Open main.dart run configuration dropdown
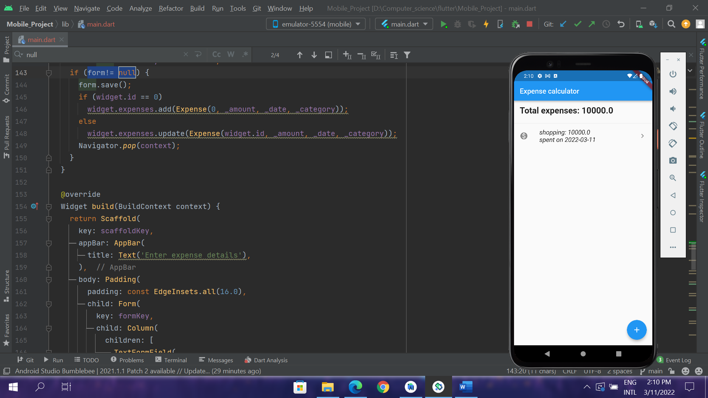Image resolution: width=708 pixels, height=398 pixels. click(404, 24)
